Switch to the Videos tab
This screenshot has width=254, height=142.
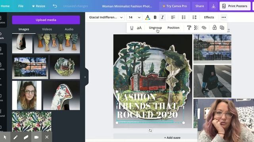tap(47, 29)
